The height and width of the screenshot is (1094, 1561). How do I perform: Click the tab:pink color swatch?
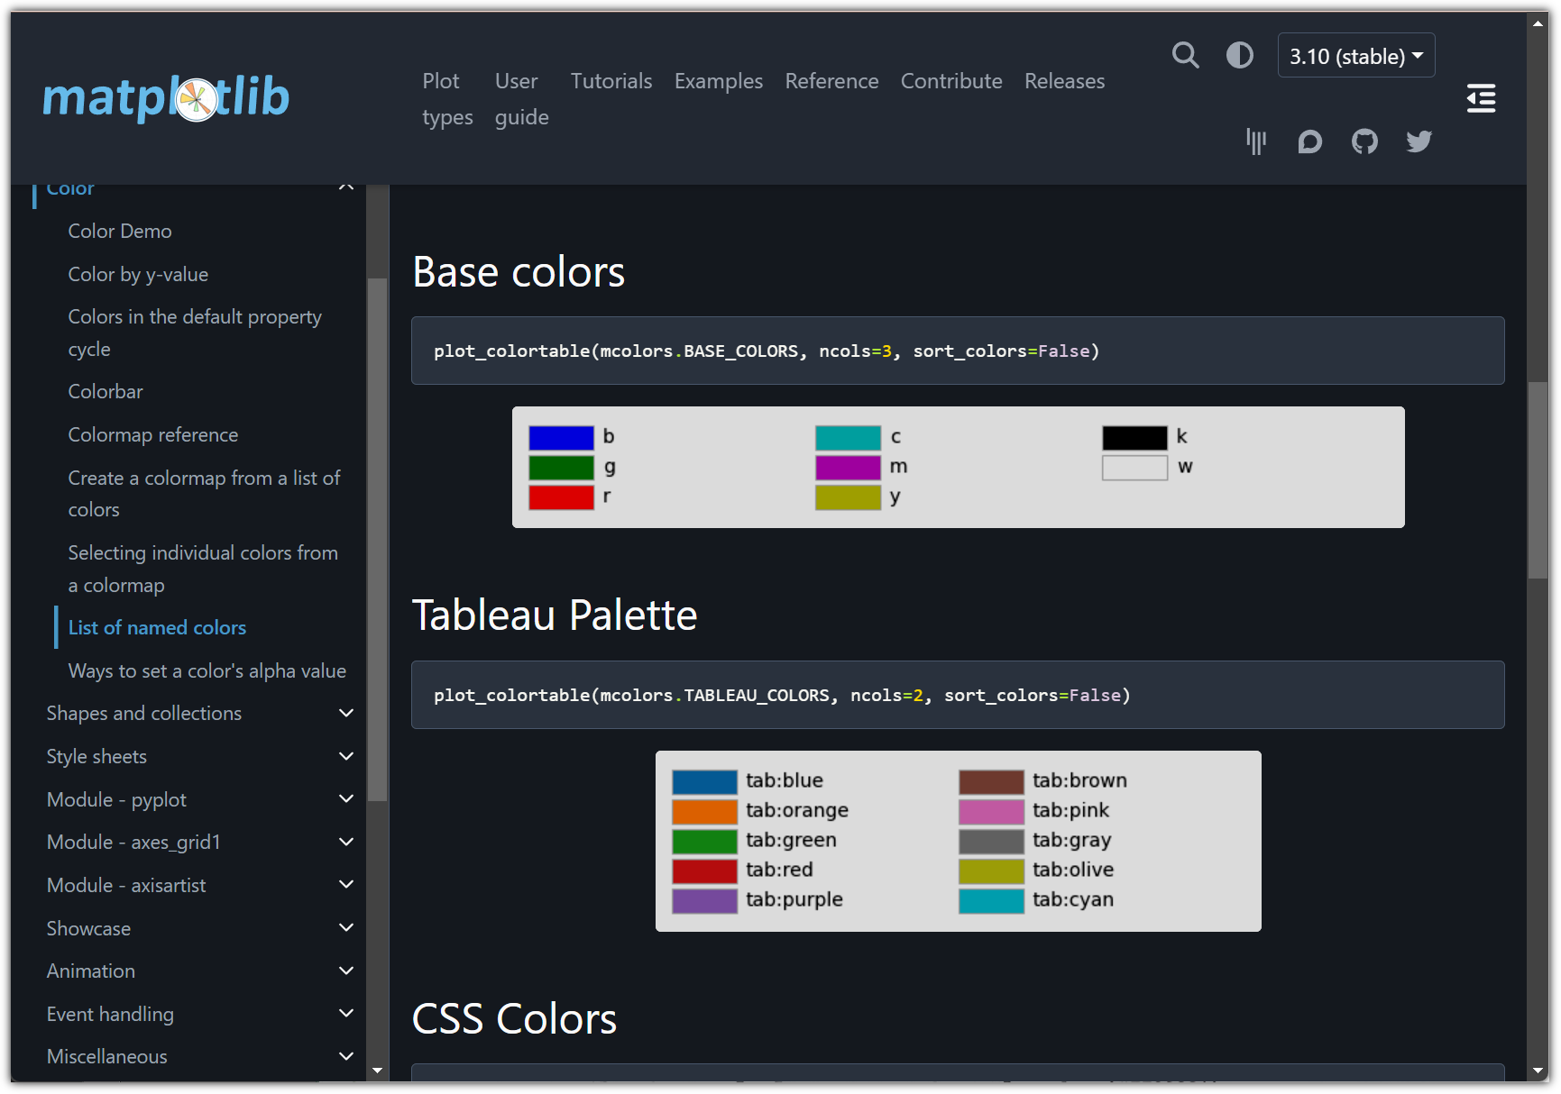(x=991, y=812)
